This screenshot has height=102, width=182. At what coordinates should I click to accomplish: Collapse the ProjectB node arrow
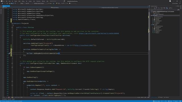(152, 25)
